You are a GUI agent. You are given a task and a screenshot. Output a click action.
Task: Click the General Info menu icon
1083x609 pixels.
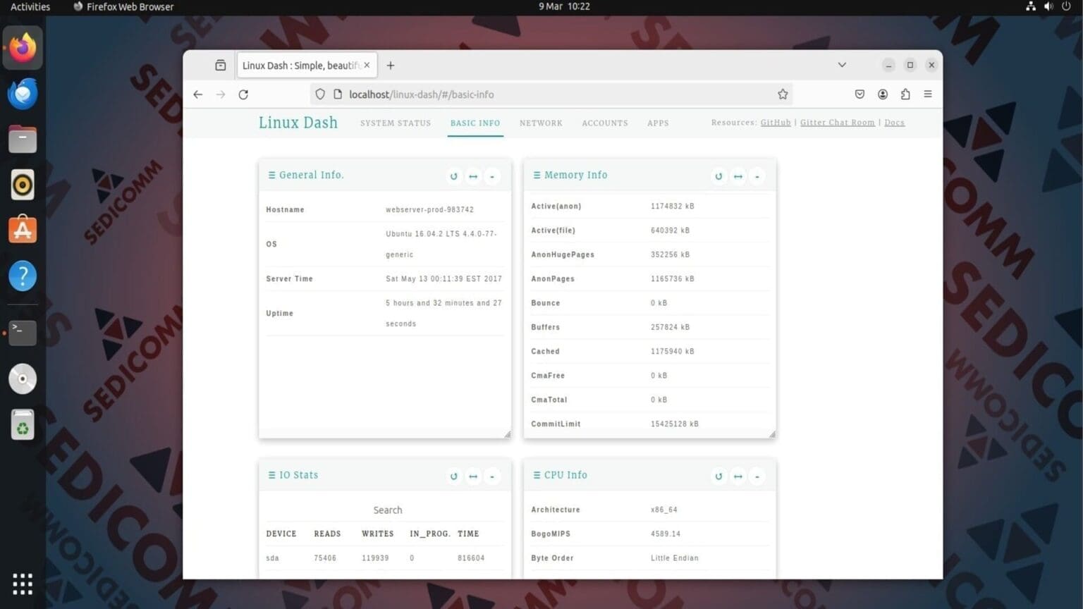tap(271, 175)
